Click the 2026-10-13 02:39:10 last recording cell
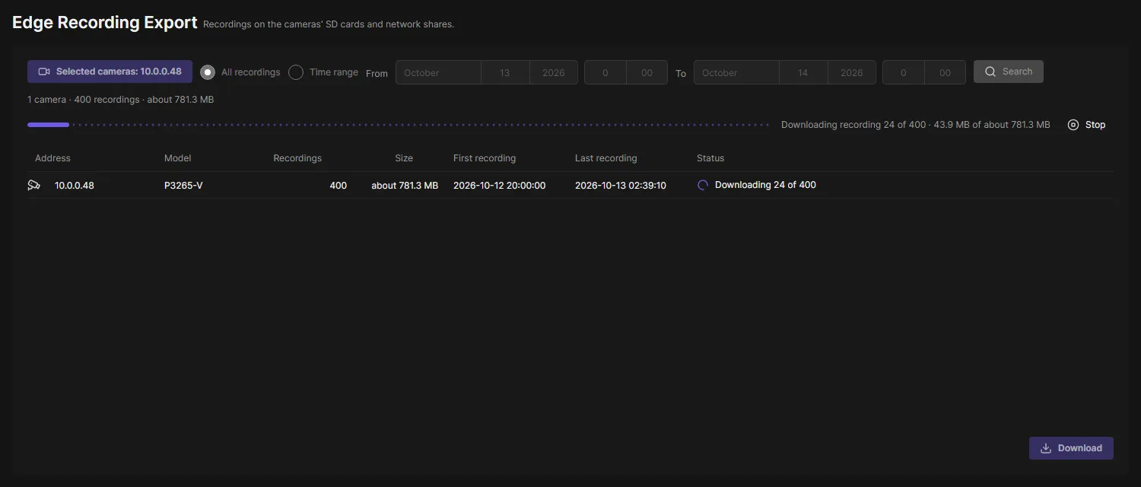This screenshot has height=487, width=1141. pyautogui.click(x=621, y=186)
